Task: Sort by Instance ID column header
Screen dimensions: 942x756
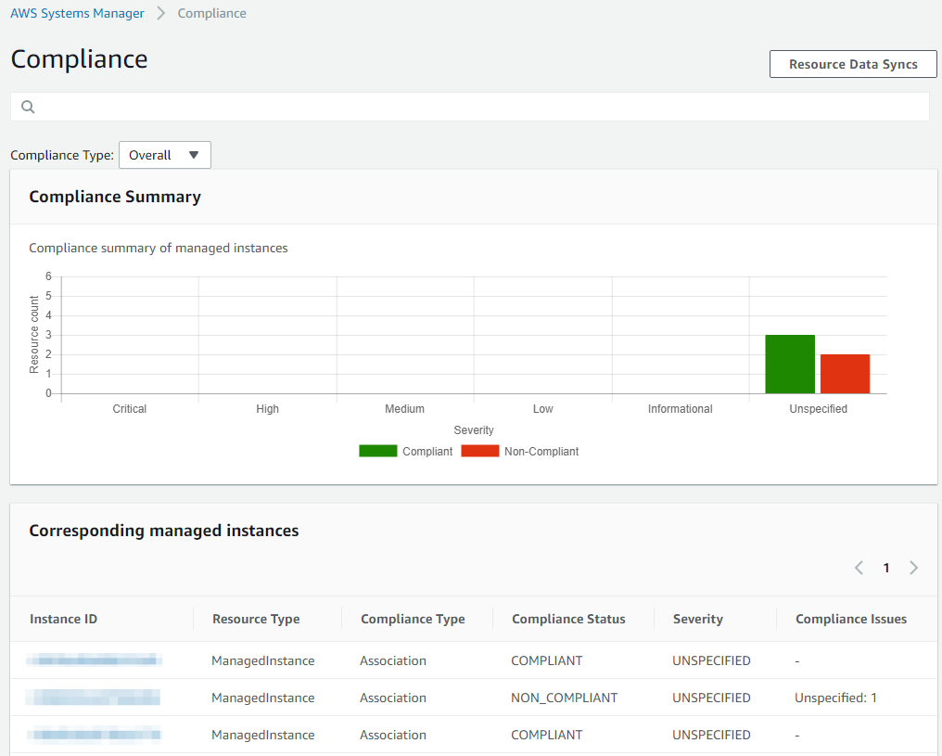Action: (63, 619)
